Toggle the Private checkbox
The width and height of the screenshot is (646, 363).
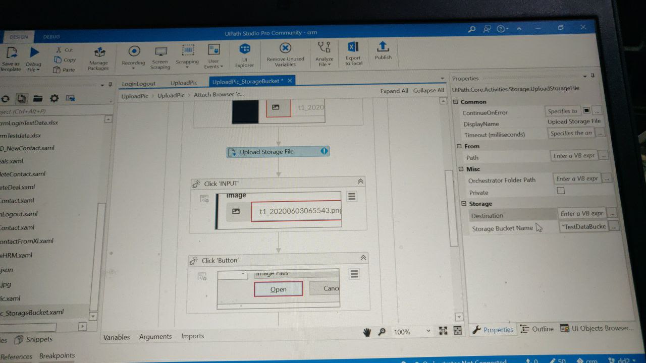pos(561,191)
